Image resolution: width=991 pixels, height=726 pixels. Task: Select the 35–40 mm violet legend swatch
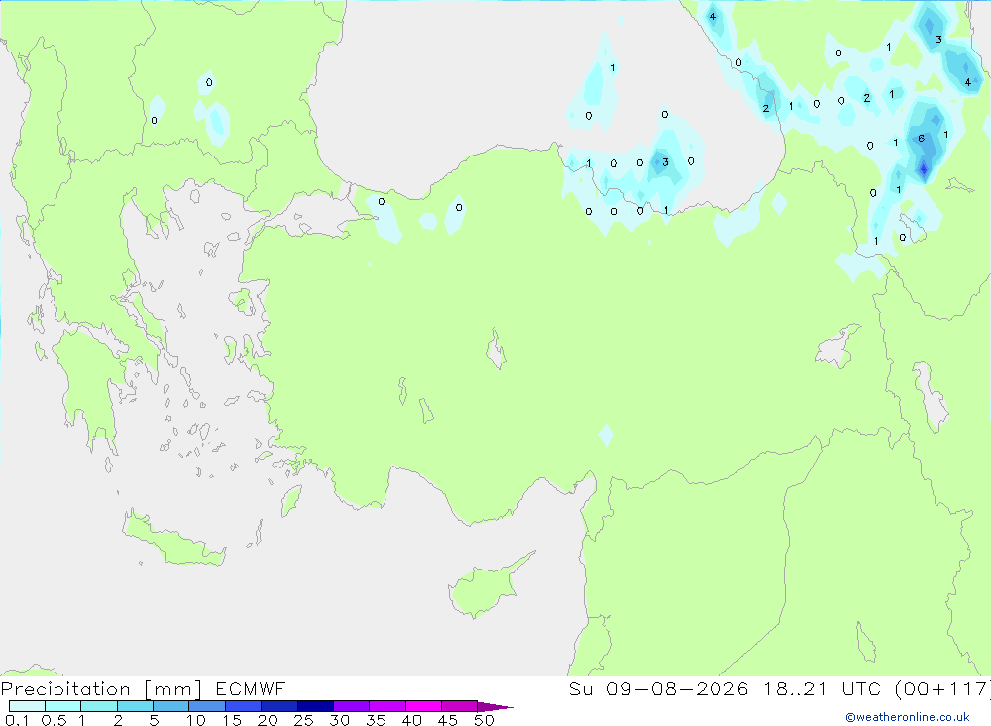[x=386, y=706]
